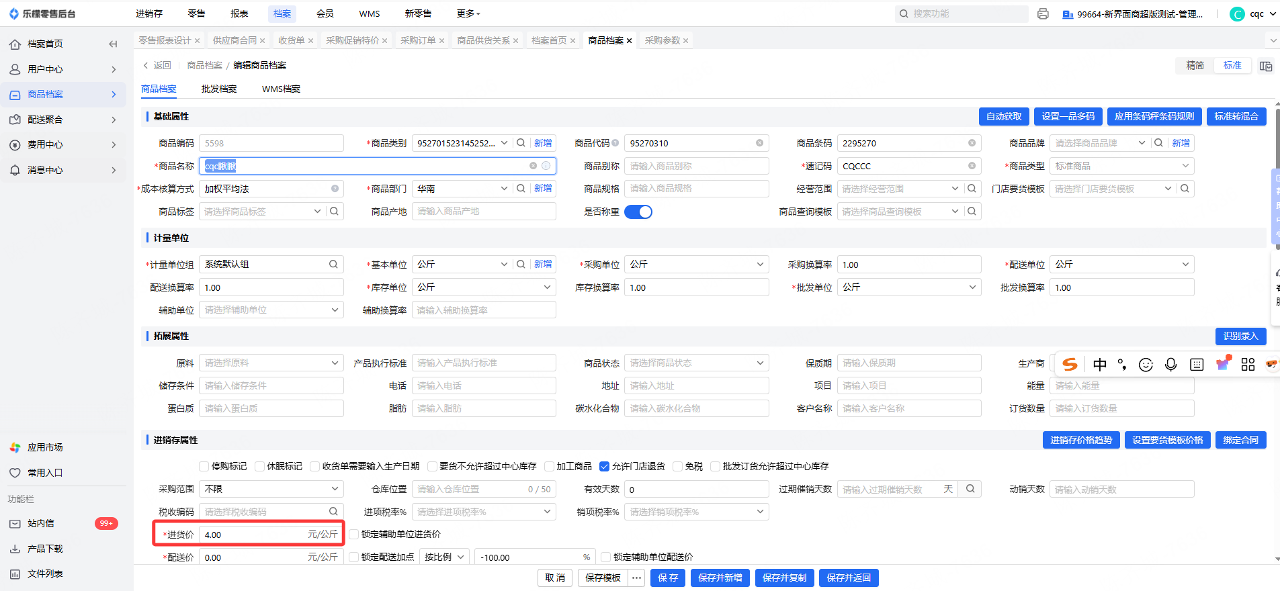Viewport: 1280px width, 591px height.
Task: Click search icon next to 过期催销天数
Action: click(970, 489)
